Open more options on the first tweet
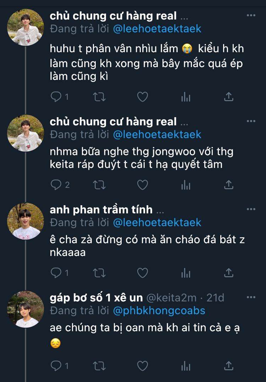 tap(251, 15)
